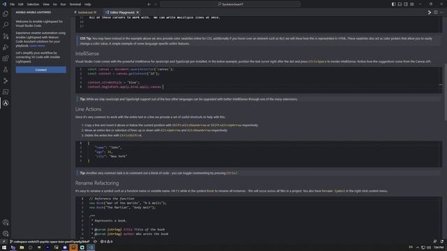
Task: Open File Explorer from the taskbar
Action: point(22,248)
